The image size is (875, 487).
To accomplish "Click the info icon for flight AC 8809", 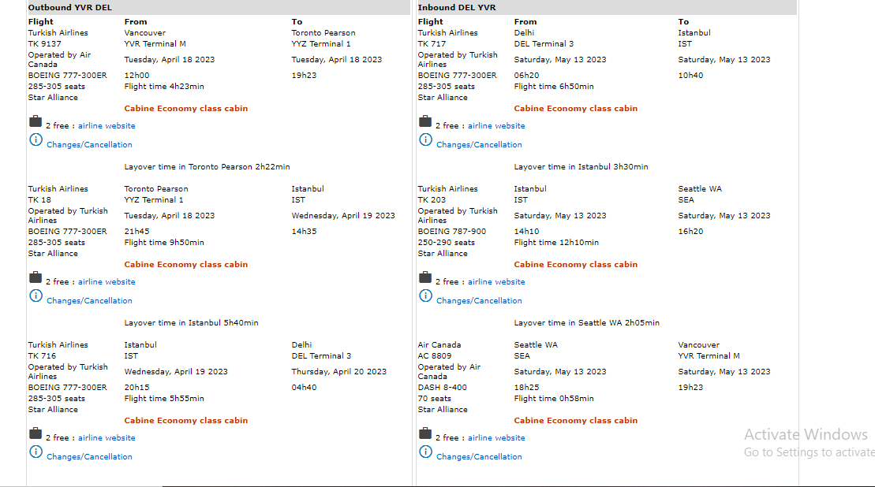I will pos(425,452).
